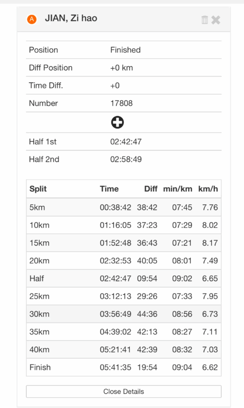
Task: Click the Half 2nd time 02:58:49
Action: click(x=126, y=159)
